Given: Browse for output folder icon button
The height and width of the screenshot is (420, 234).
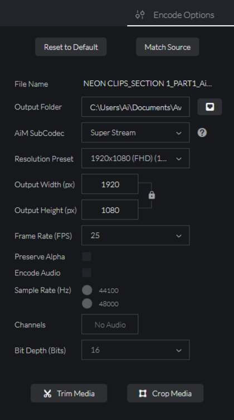Looking at the screenshot, I should (209, 107).
